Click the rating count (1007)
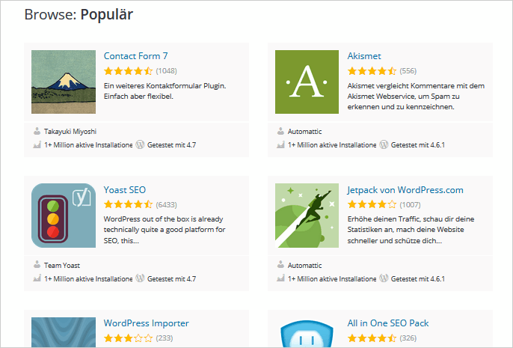This screenshot has height=348, width=513. (410, 205)
